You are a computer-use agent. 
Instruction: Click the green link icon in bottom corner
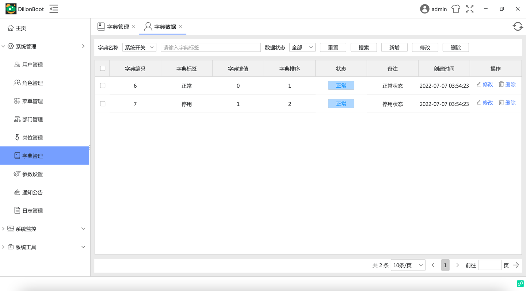pos(521,283)
